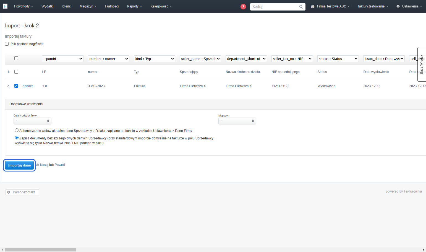Open the 'number : numer' column dropdown
This screenshot has width=426, height=252.
tap(109, 59)
